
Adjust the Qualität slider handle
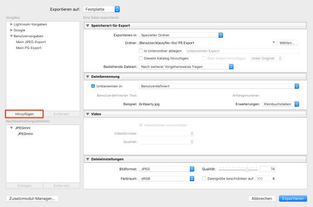[247, 169]
